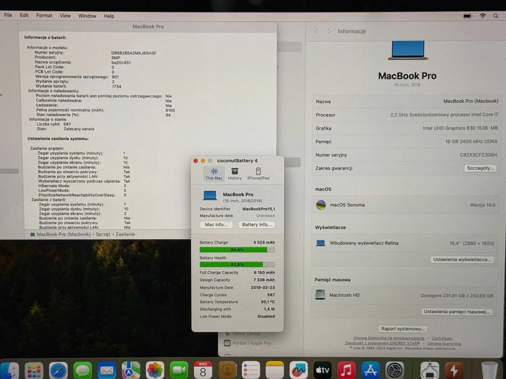Click Full Charge Capacity 6 150 mAh row
The image size is (506, 379).
[x=237, y=273]
